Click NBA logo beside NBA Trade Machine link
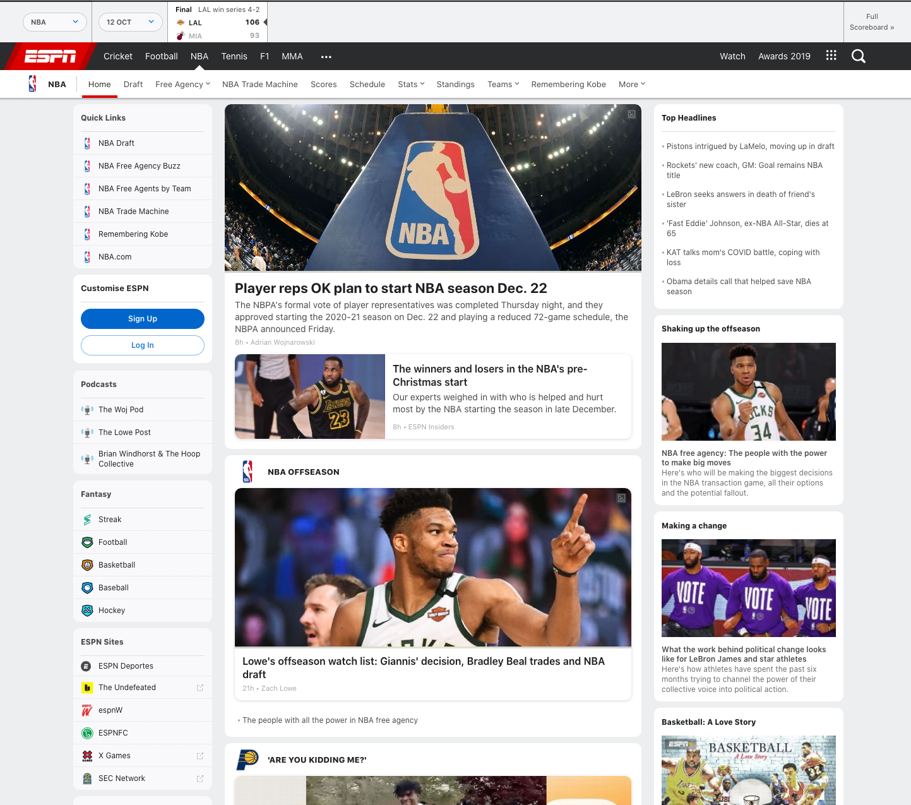911x805 pixels. coord(87,212)
